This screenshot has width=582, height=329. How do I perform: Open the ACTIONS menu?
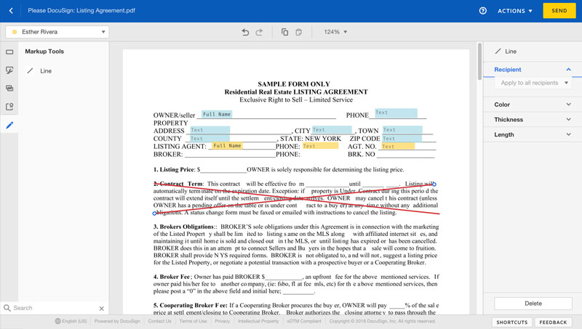(515, 11)
